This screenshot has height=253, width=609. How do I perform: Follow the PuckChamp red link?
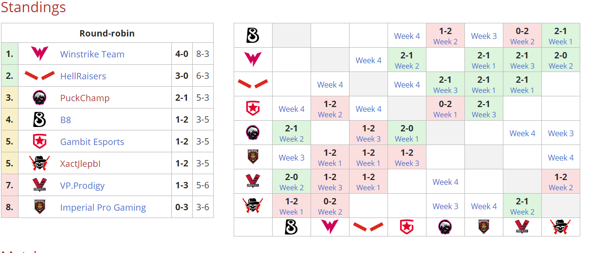click(85, 98)
